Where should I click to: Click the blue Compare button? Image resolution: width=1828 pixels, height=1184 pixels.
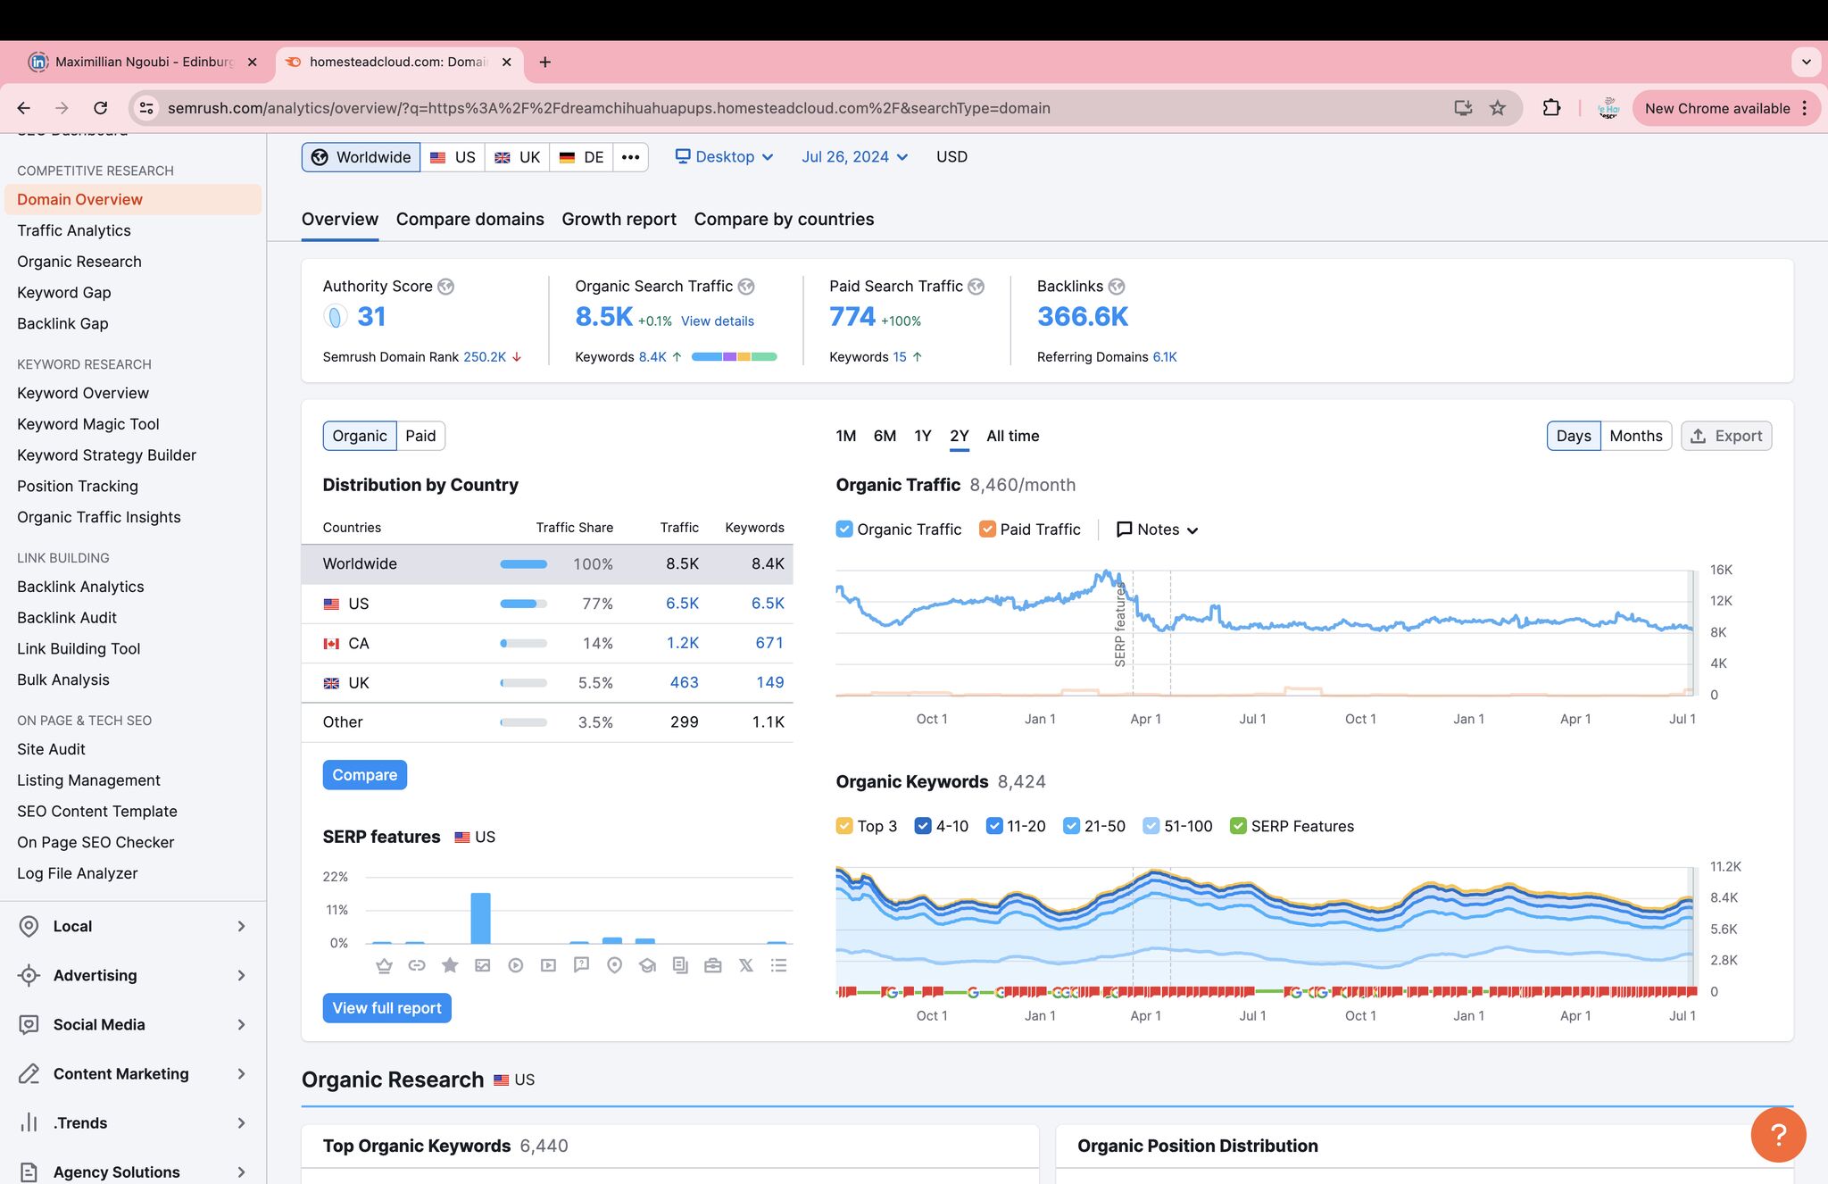pyautogui.click(x=364, y=775)
